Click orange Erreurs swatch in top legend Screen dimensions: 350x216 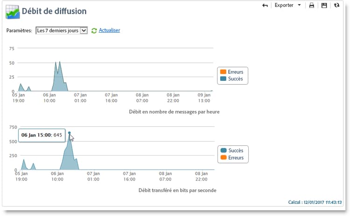(x=223, y=72)
